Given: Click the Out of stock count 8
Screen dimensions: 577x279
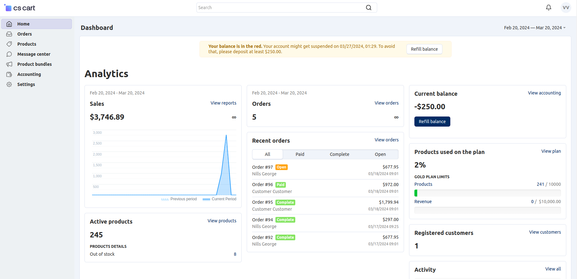Looking at the screenshot, I should (x=235, y=254).
